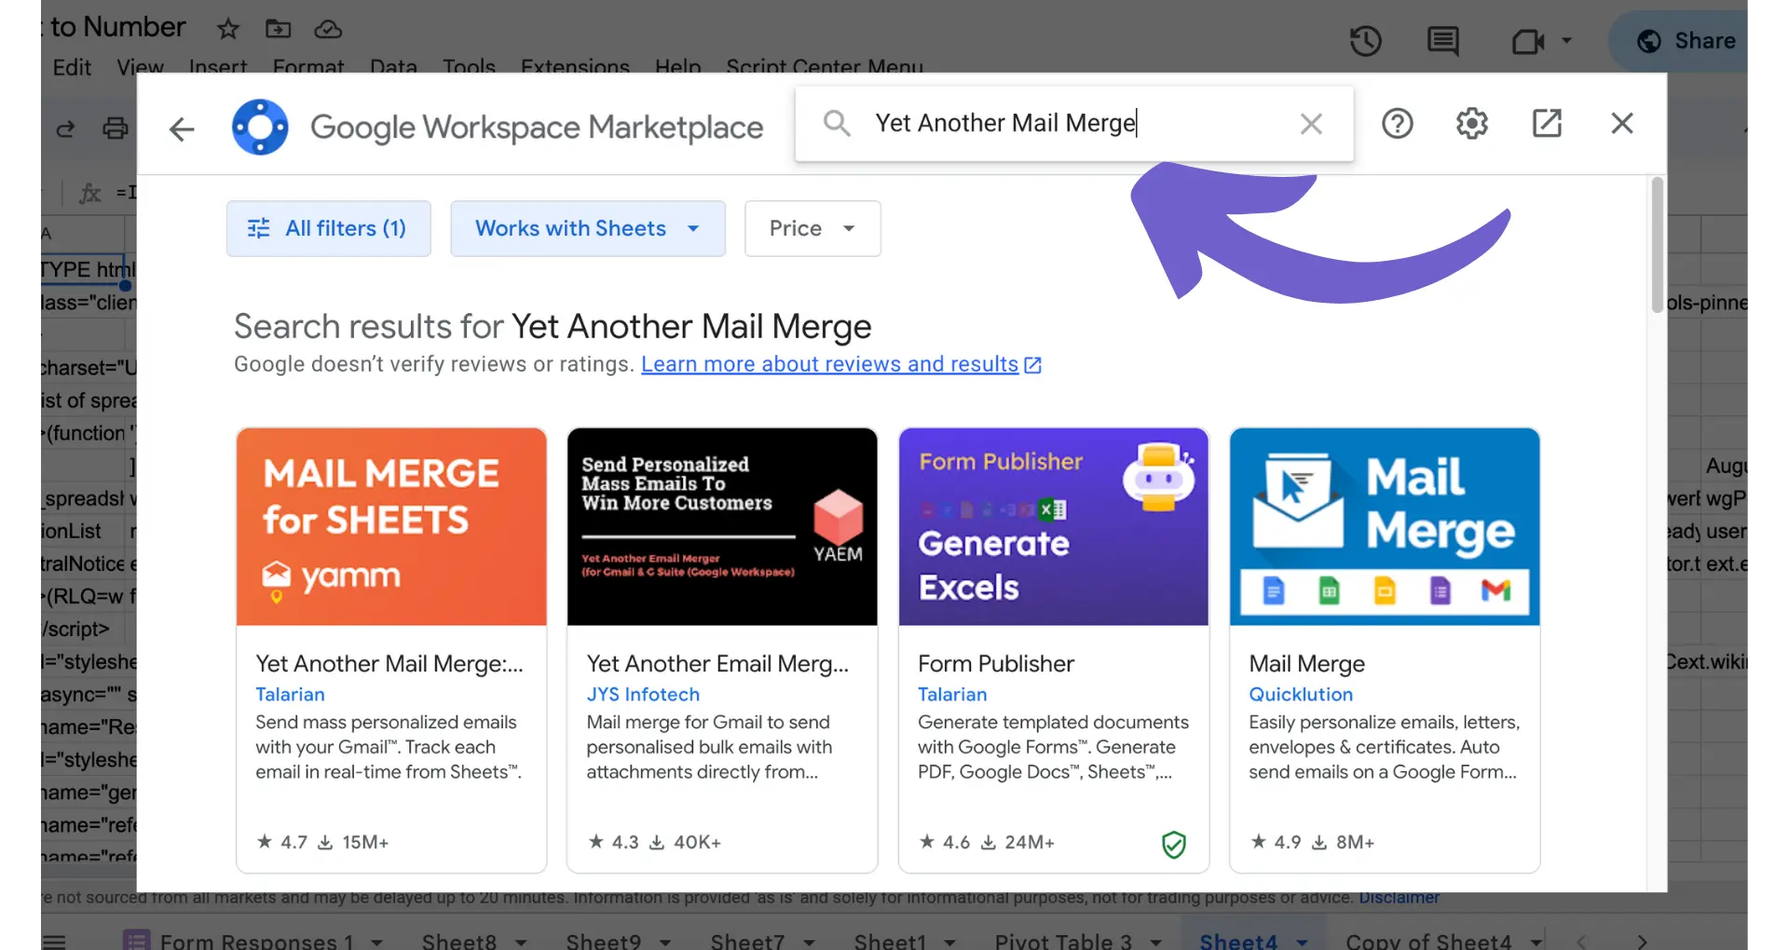Open the JYS Infotech developer link
Screen dimensions: 1789x950
(643, 694)
